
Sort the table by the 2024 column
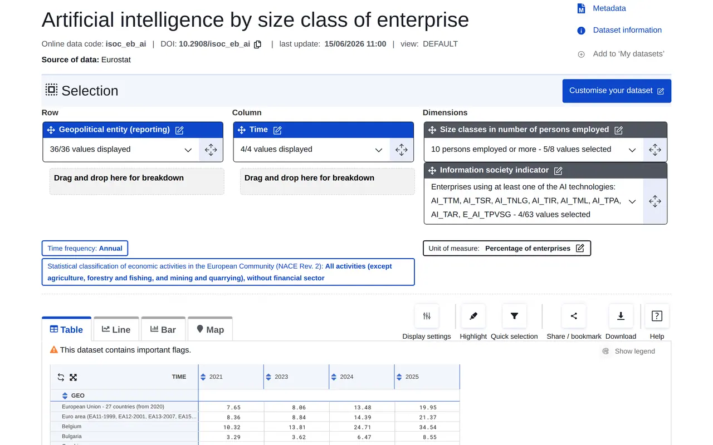pos(334,377)
